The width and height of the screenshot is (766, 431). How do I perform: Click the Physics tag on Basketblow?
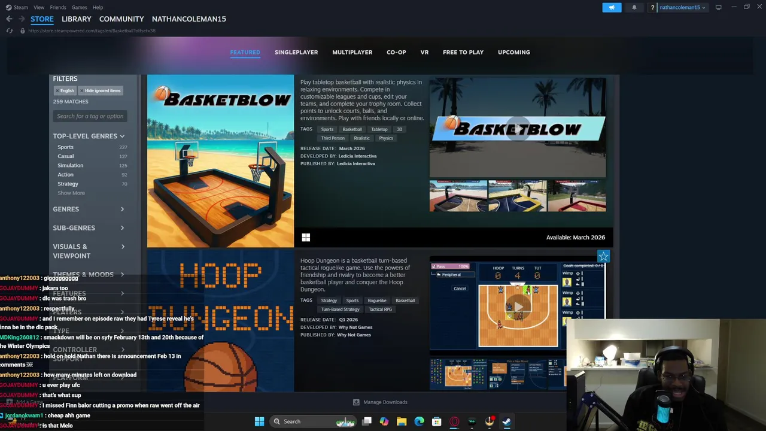point(386,138)
